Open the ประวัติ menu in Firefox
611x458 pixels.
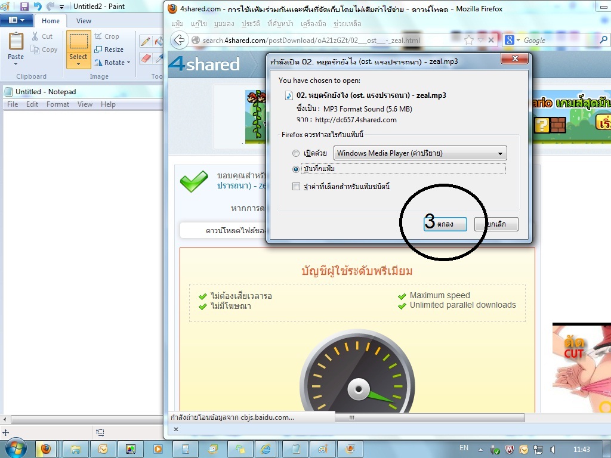pos(251,24)
